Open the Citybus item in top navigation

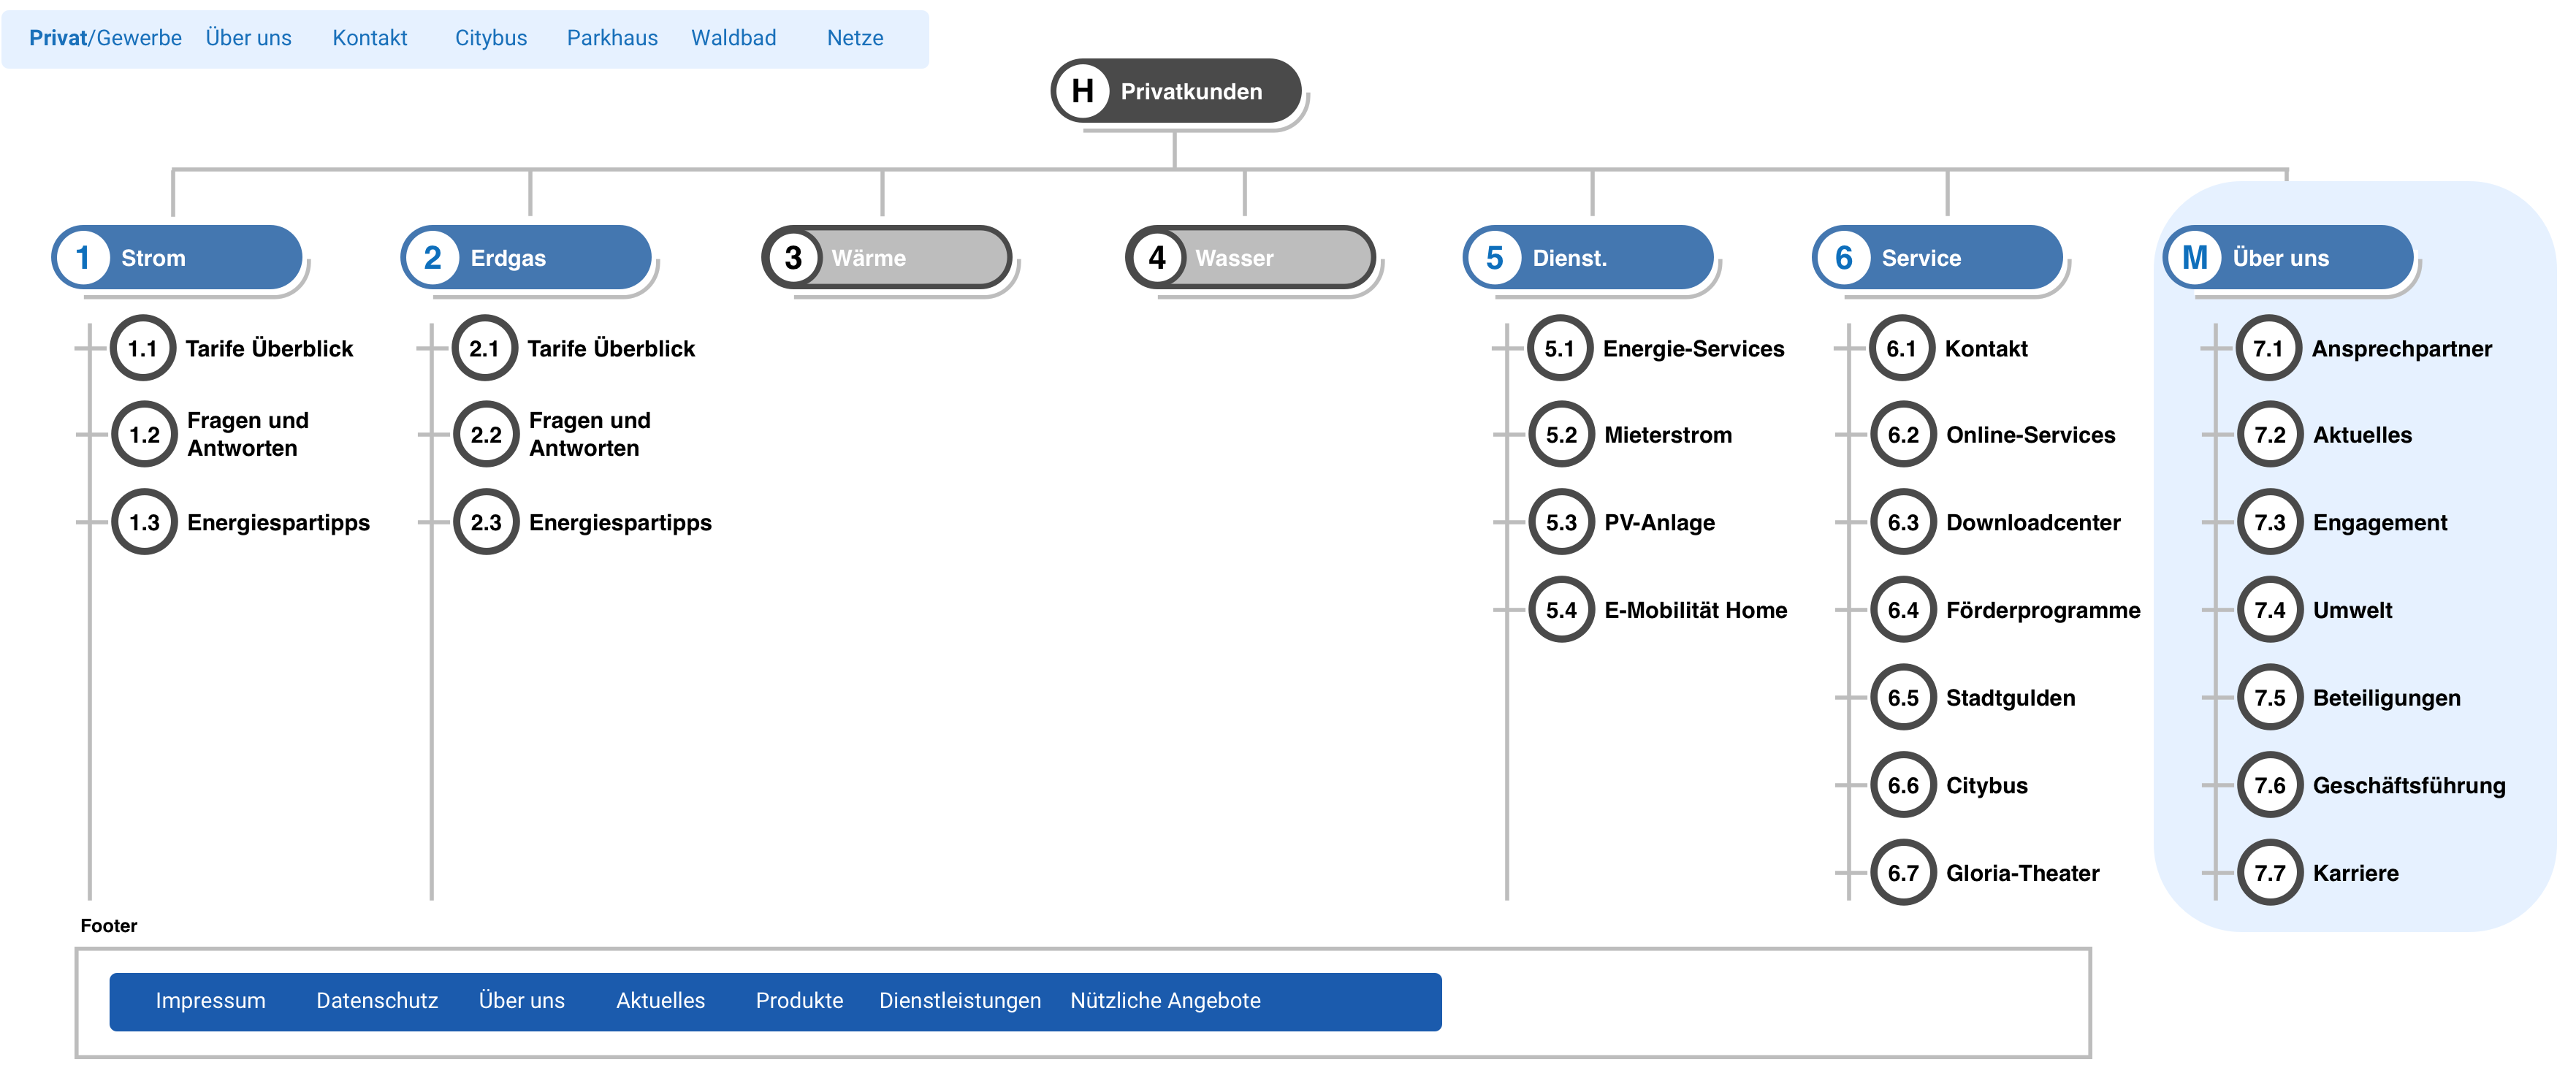[491, 38]
